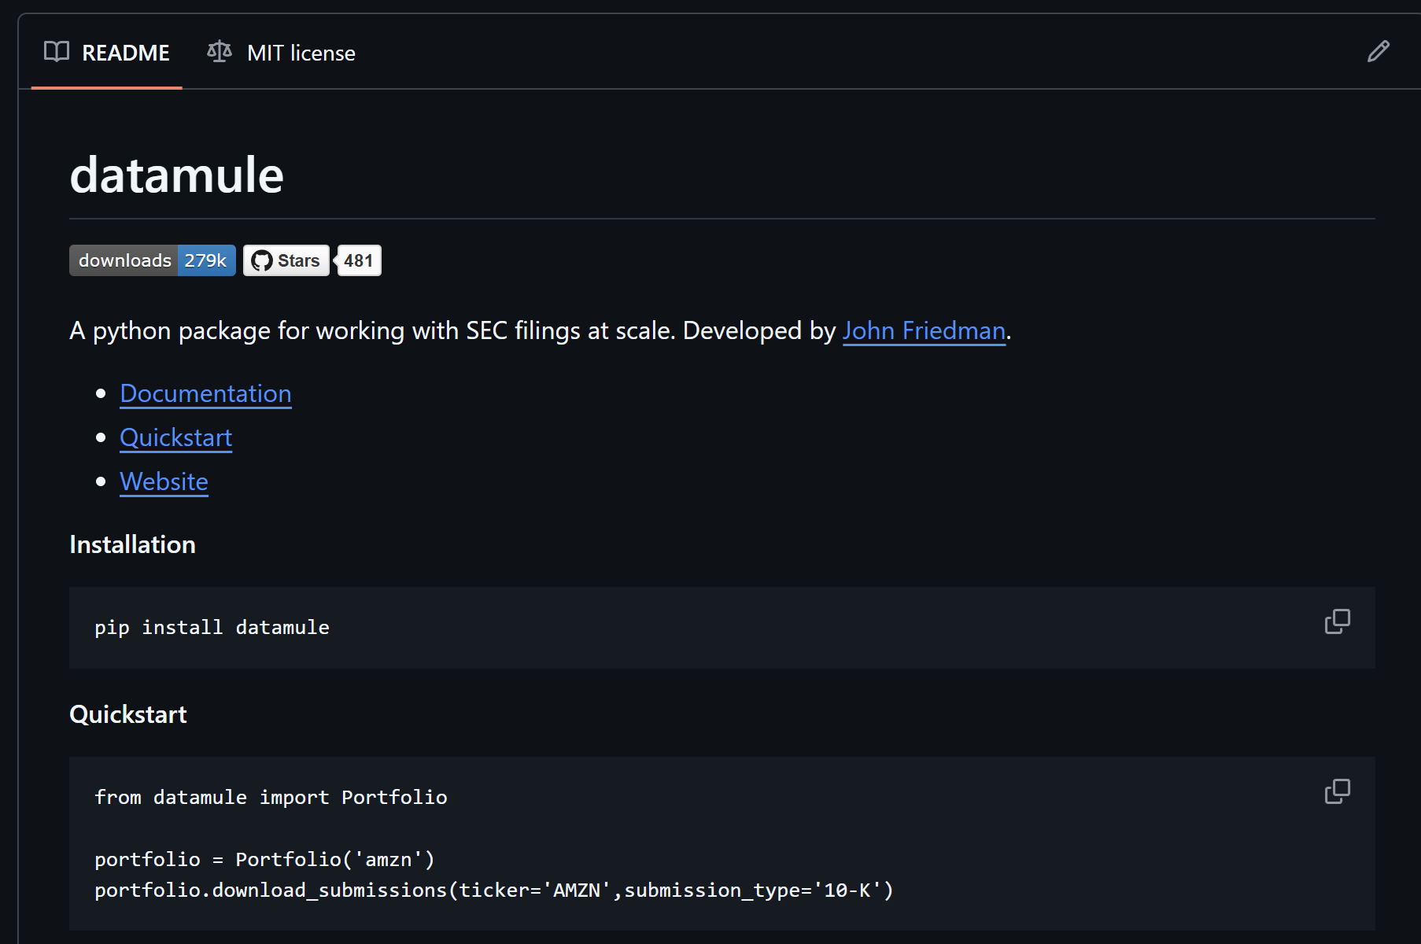The height and width of the screenshot is (944, 1421).
Task: Copy the Quickstart code snippet with the copy icon
Action: click(1337, 791)
